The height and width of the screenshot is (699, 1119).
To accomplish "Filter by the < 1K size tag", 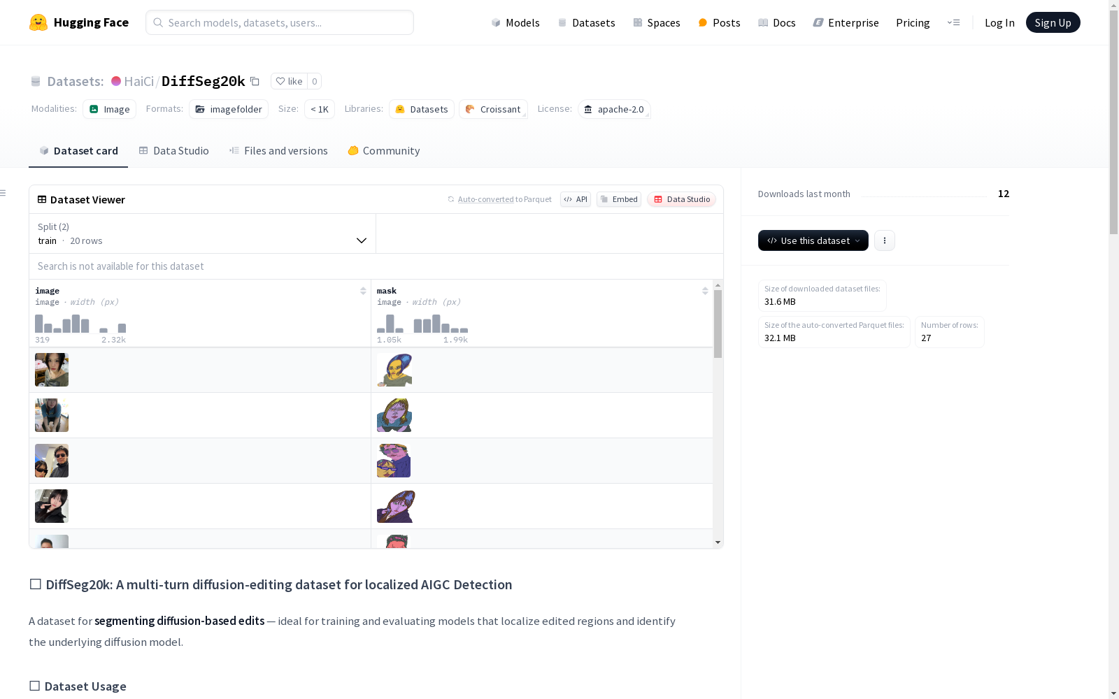I will pyautogui.click(x=320, y=109).
